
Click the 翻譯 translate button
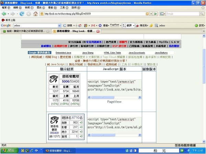[127, 26]
